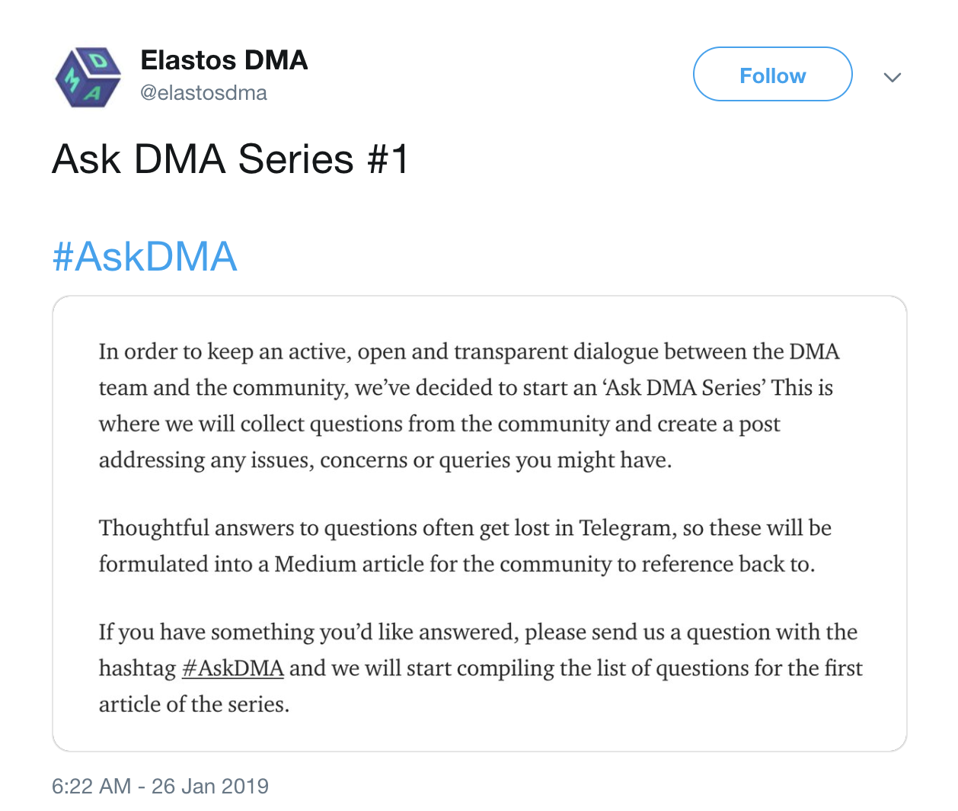Visit the @elastosdma handle profile
The height and width of the screenshot is (811, 958).
pos(203,93)
